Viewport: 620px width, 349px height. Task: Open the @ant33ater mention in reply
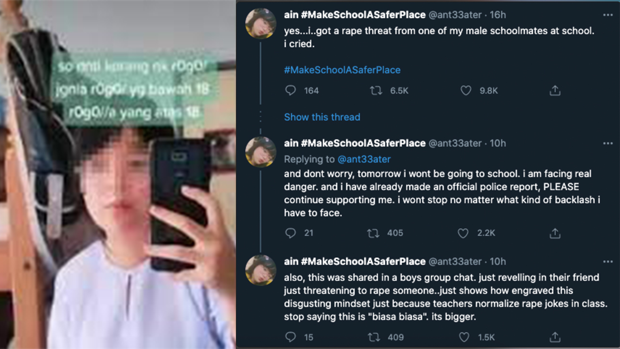[x=364, y=159]
